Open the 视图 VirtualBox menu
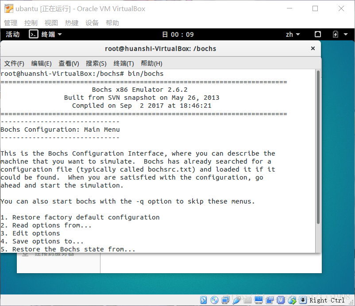The width and height of the screenshot is (355, 306). point(51,23)
